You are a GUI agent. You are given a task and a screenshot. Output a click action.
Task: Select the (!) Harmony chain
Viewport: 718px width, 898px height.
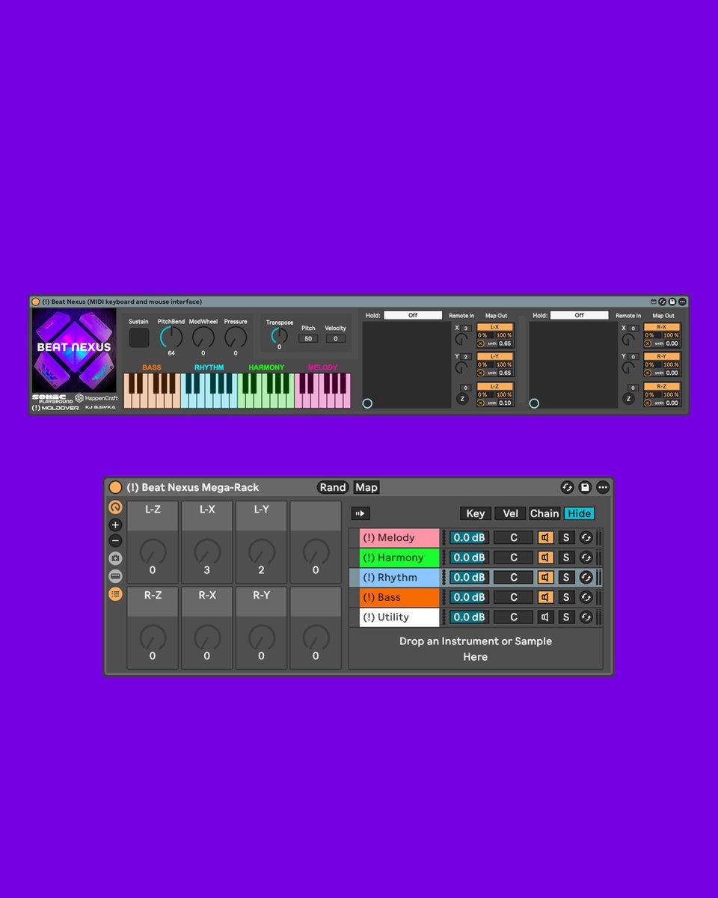pos(399,558)
